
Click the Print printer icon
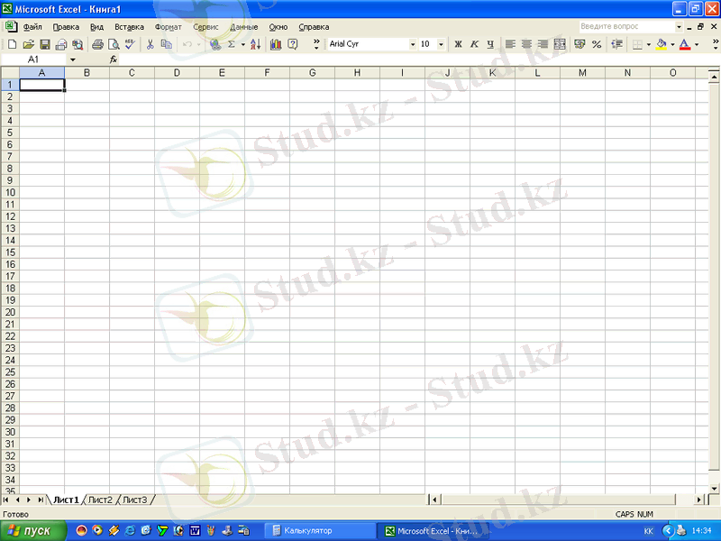97,44
